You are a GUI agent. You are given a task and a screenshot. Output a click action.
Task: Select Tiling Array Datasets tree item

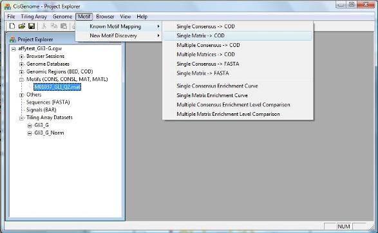[x=50, y=118]
